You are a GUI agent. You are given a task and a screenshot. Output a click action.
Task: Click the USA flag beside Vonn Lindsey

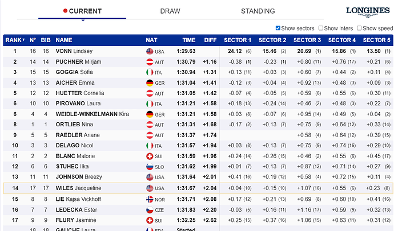click(x=150, y=51)
